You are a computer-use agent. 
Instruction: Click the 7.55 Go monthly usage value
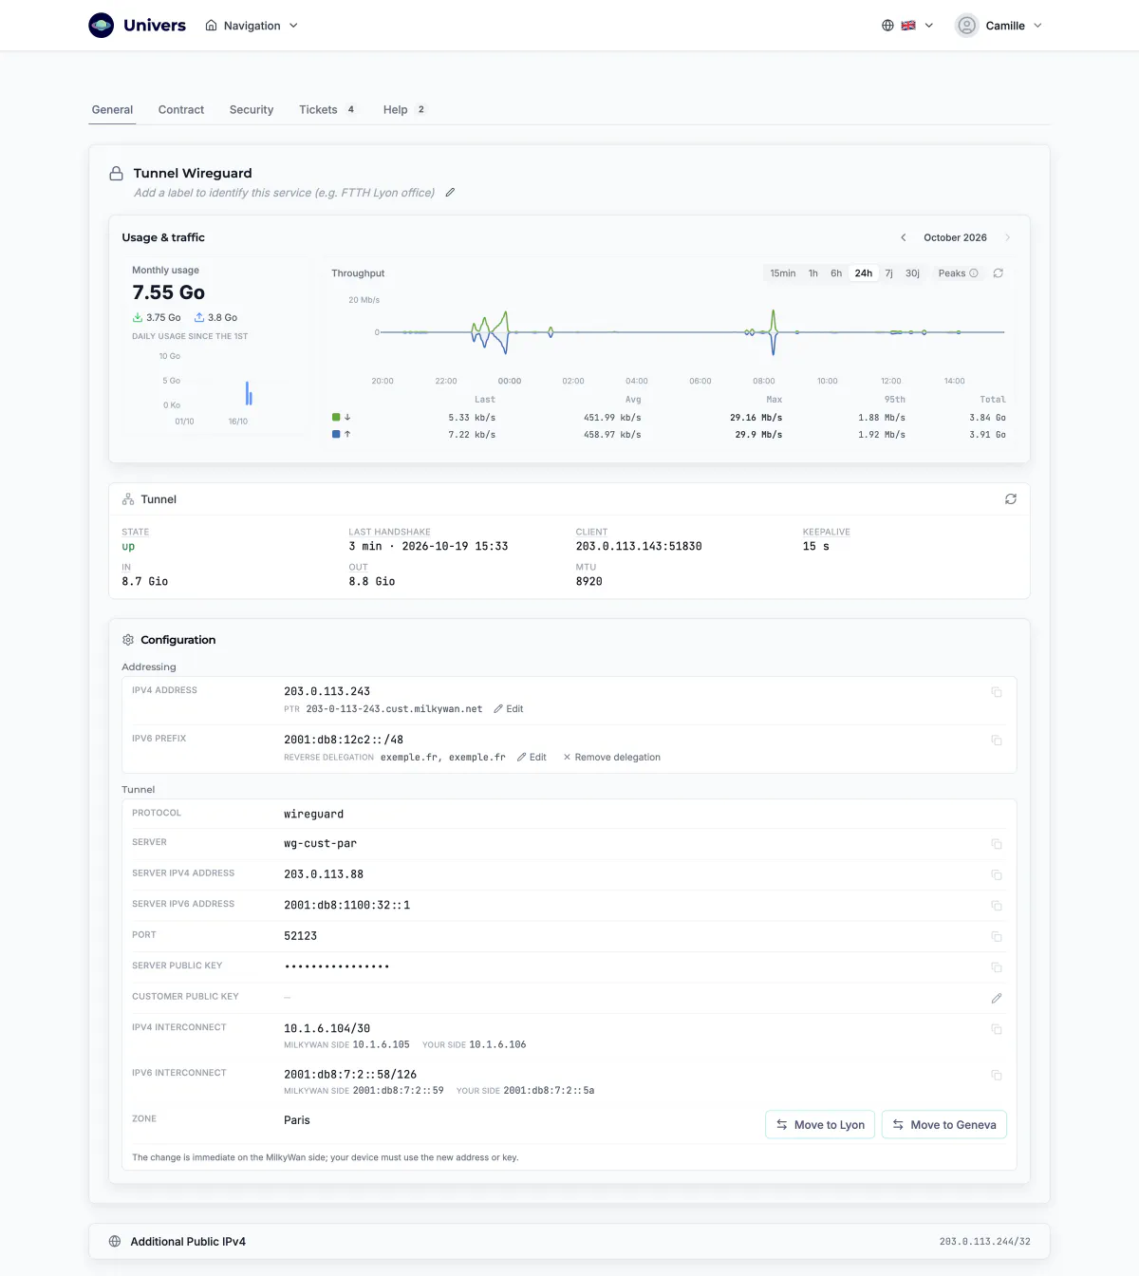[168, 292]
